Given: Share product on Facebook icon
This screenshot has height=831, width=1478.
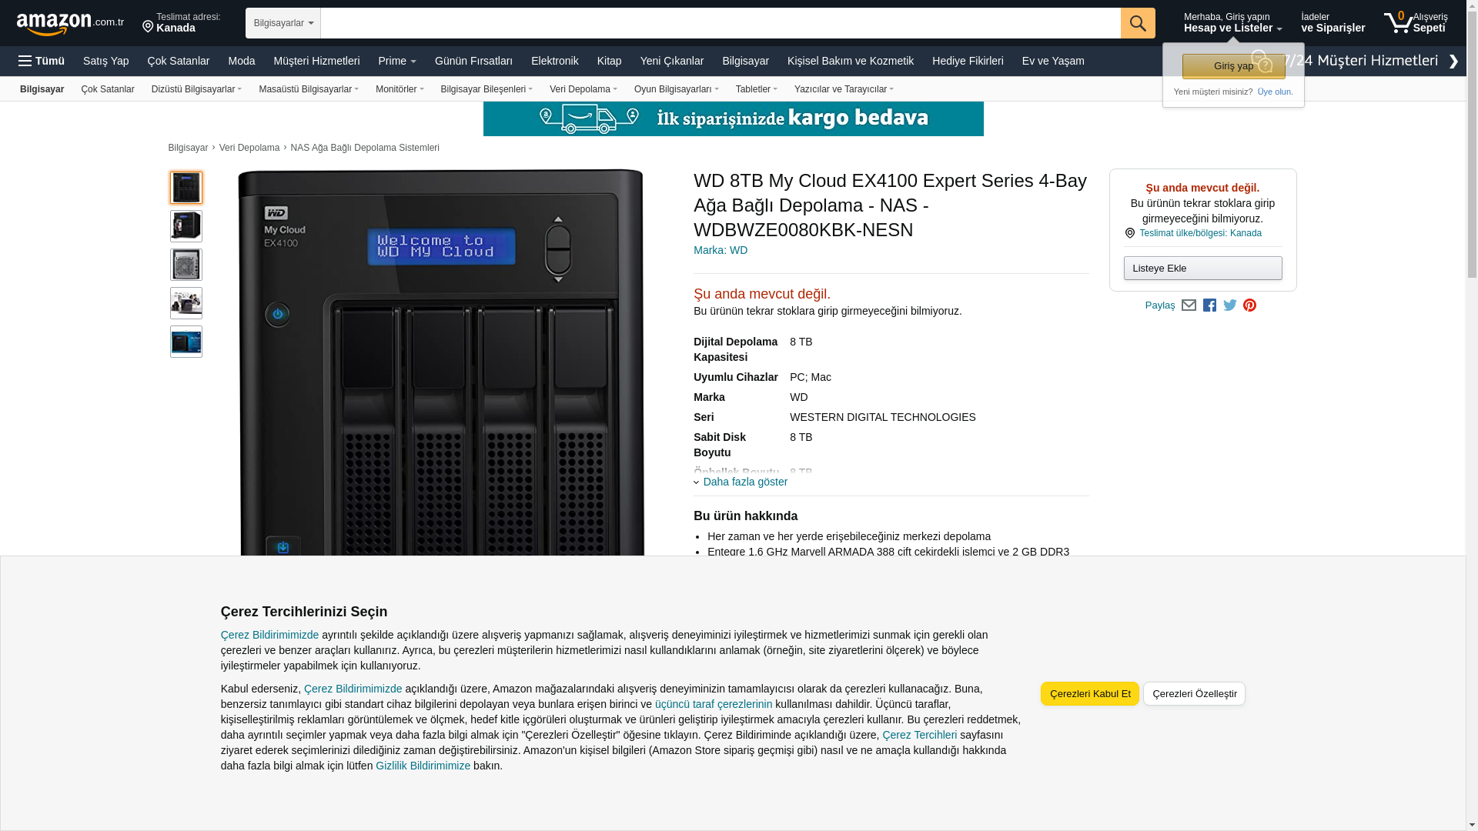Looking at the screenshot, I should click(1209, 305).
